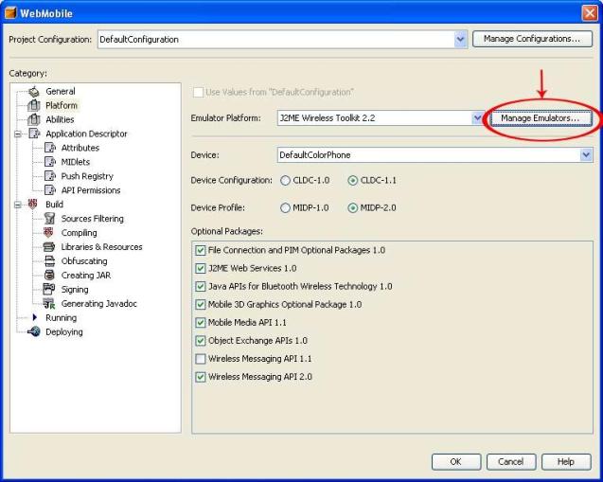The height and width of the screenshot is (482, 603).
Task: Select the CLDC-1.0 radio button
Action: pyautogui.click(x=285, y=181)
